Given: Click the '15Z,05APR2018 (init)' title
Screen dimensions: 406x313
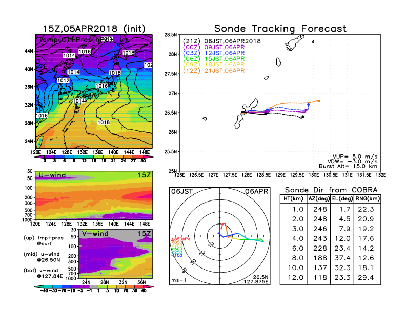Looking at the screenshot, I should [94, 29].
